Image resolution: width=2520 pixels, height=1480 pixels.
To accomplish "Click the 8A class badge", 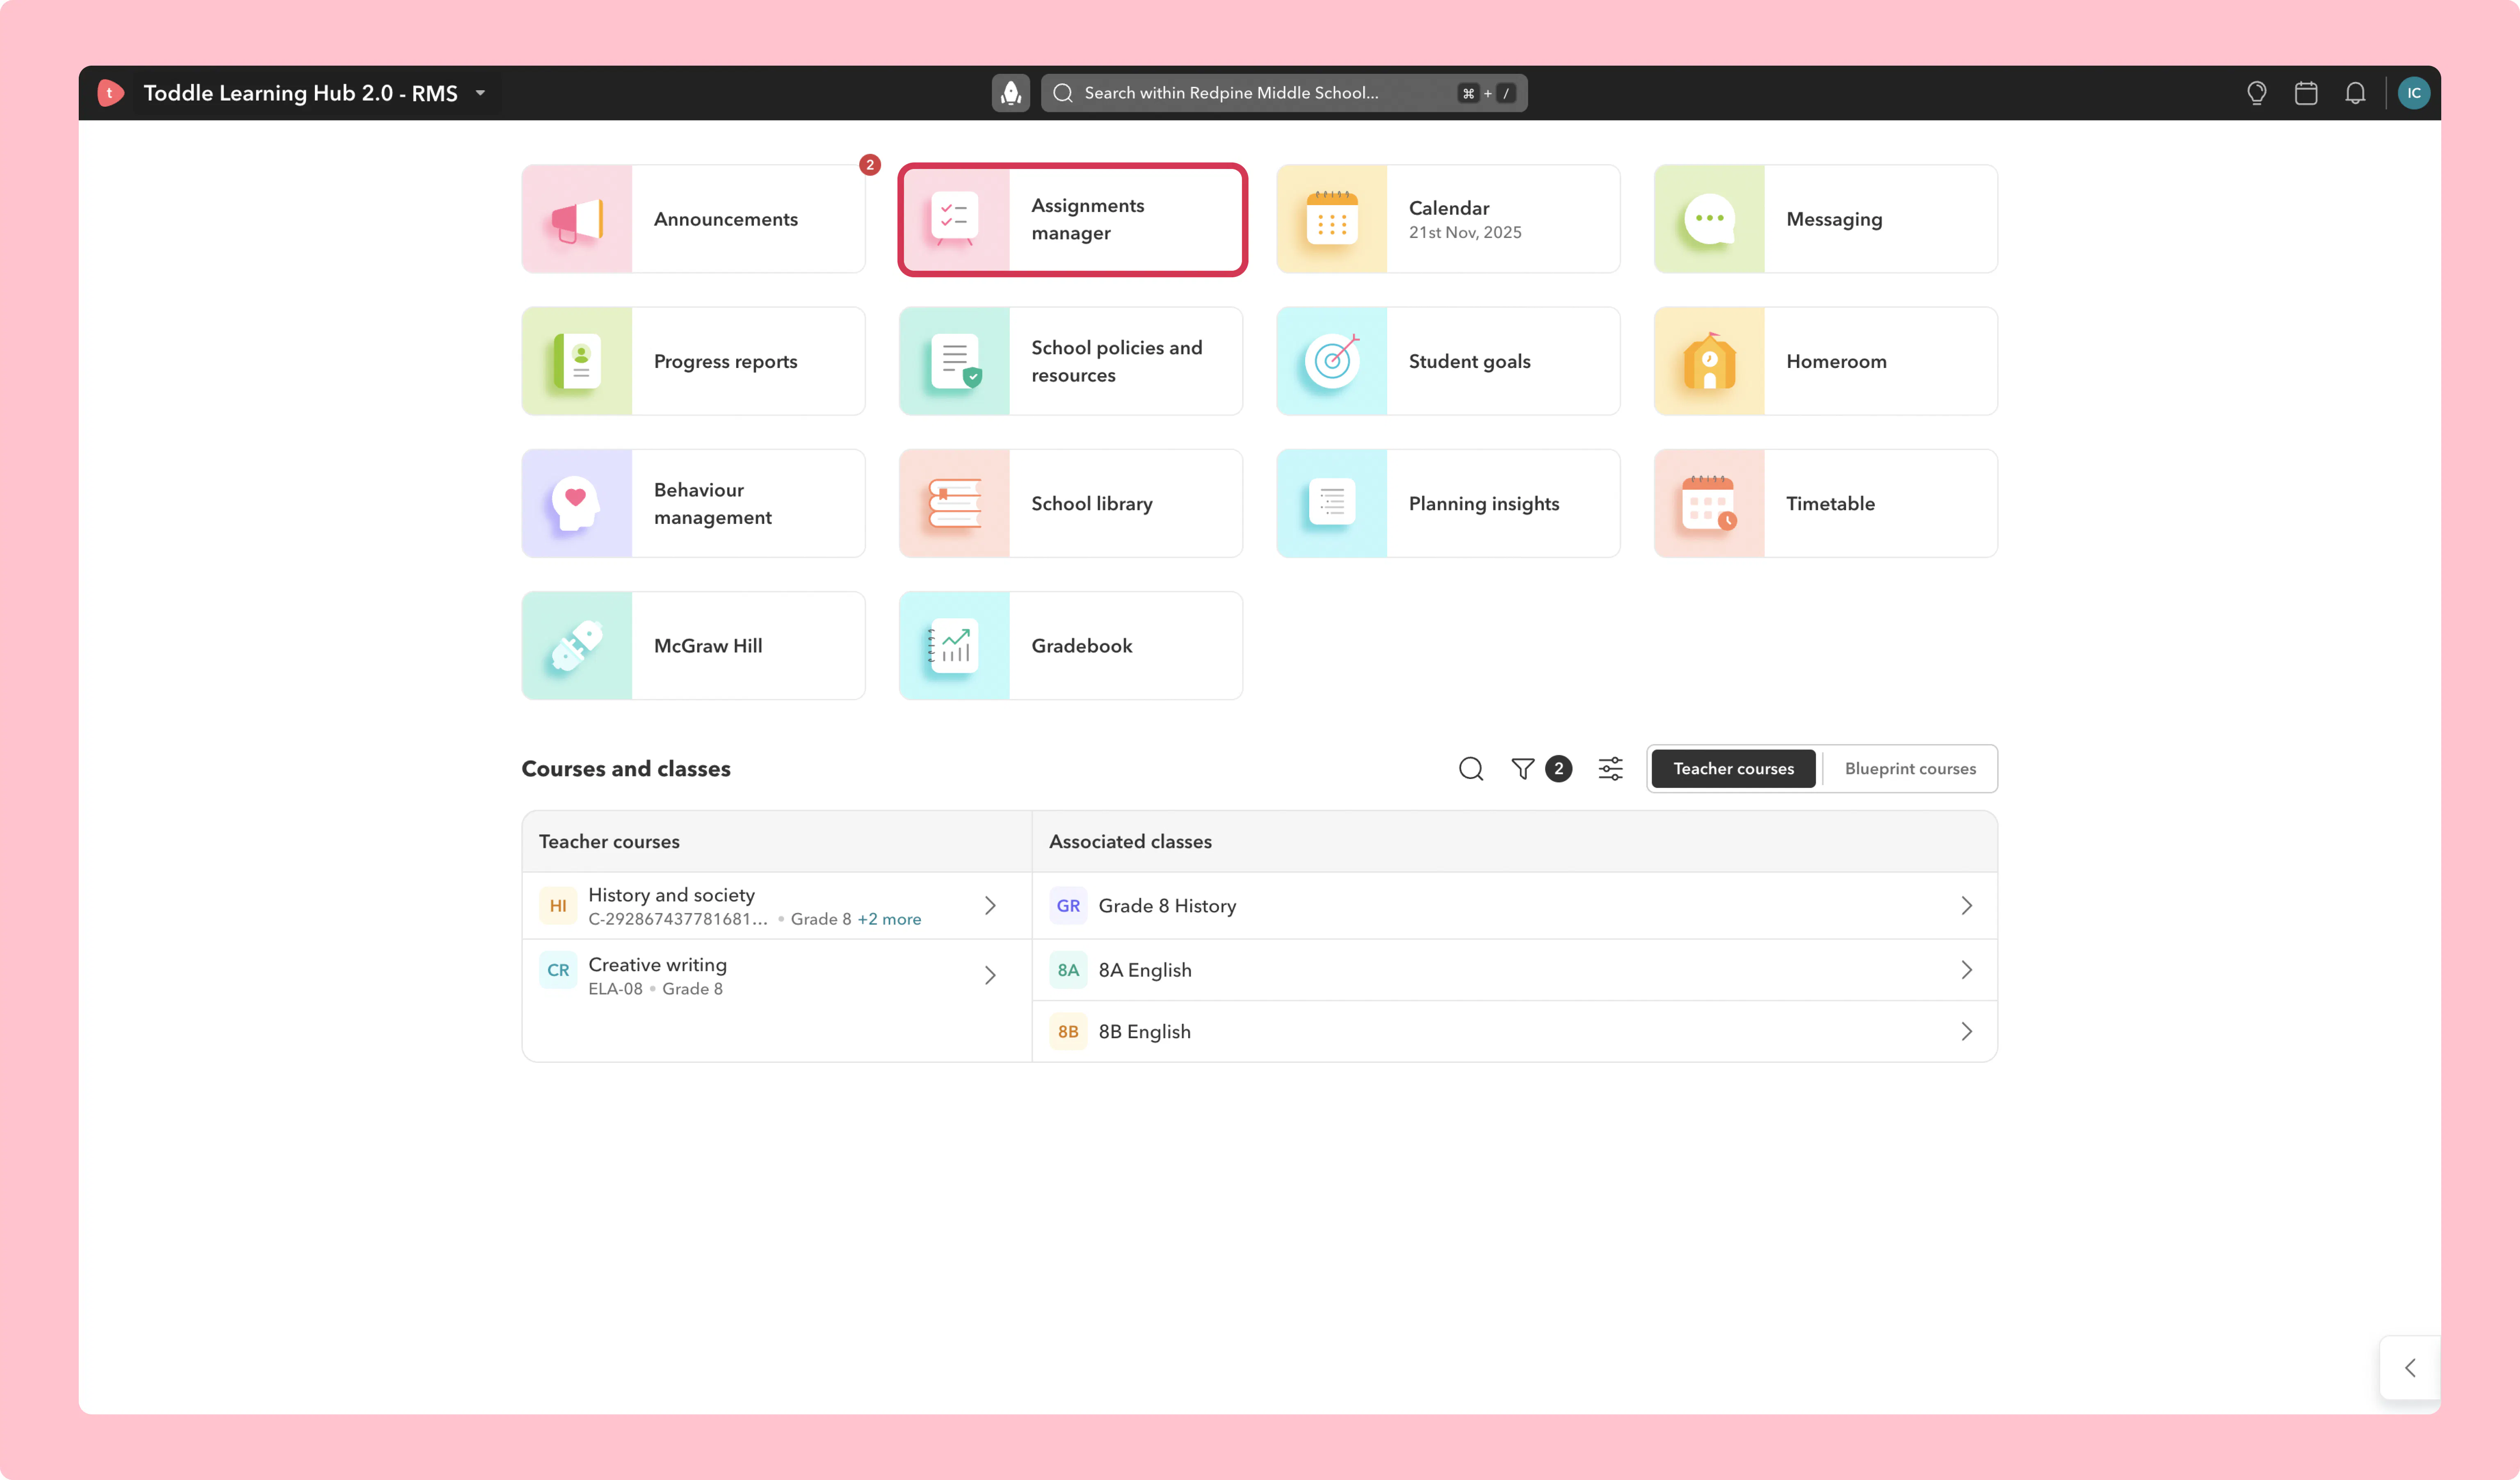I will click(1068, 970).
